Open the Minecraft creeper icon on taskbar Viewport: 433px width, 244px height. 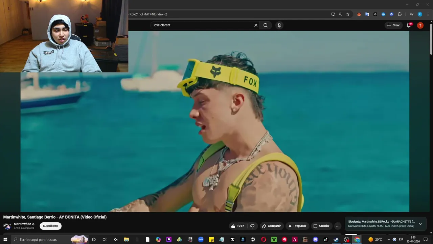(274, 240)
